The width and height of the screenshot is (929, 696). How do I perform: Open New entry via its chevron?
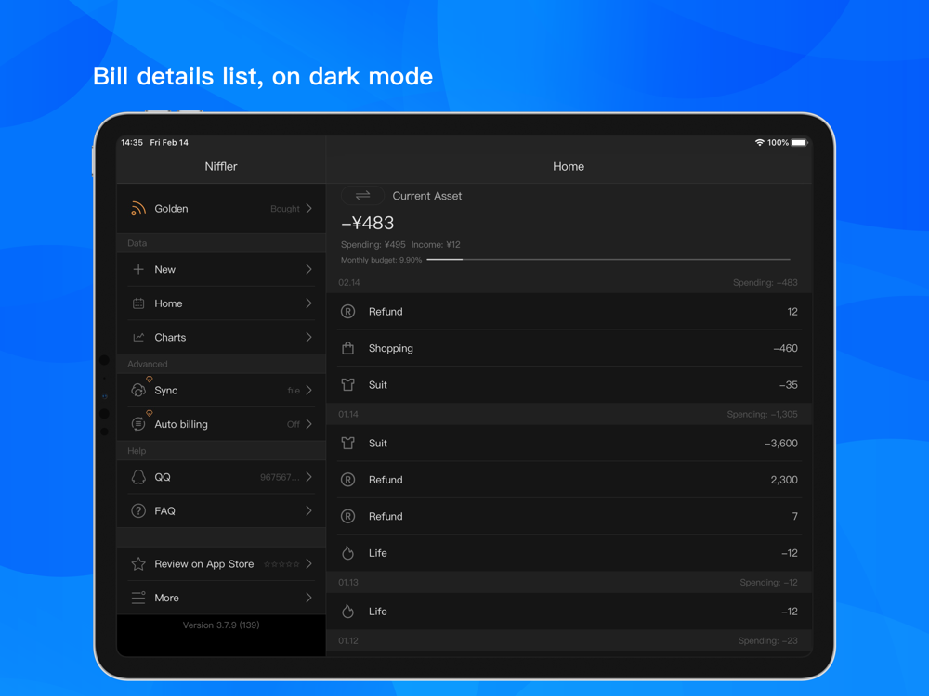pos(308,269)
